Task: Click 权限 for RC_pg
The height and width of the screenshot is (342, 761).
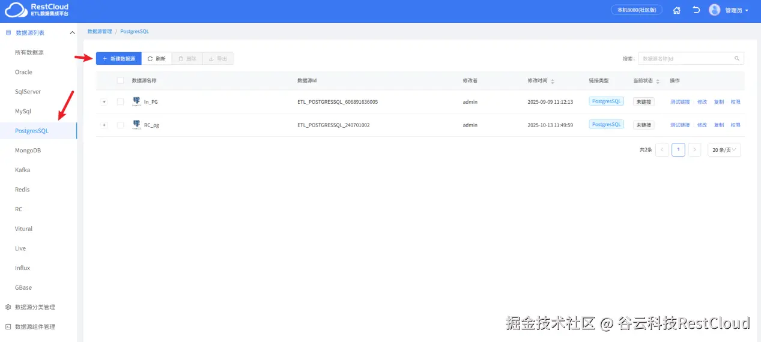Action: [x=736, y=125]
